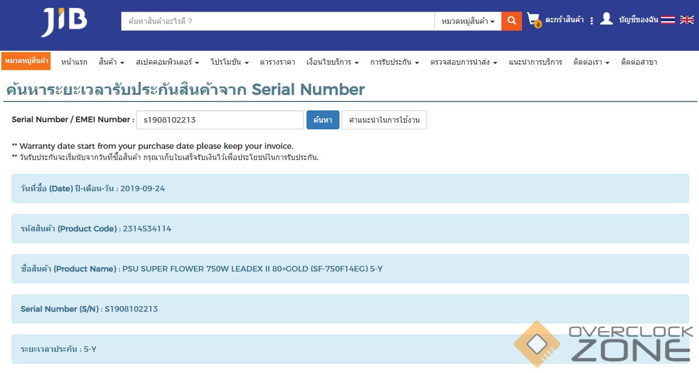Click the blue ค้นหา search button
This screenshot has width=699, height=373.
[323, 120]
